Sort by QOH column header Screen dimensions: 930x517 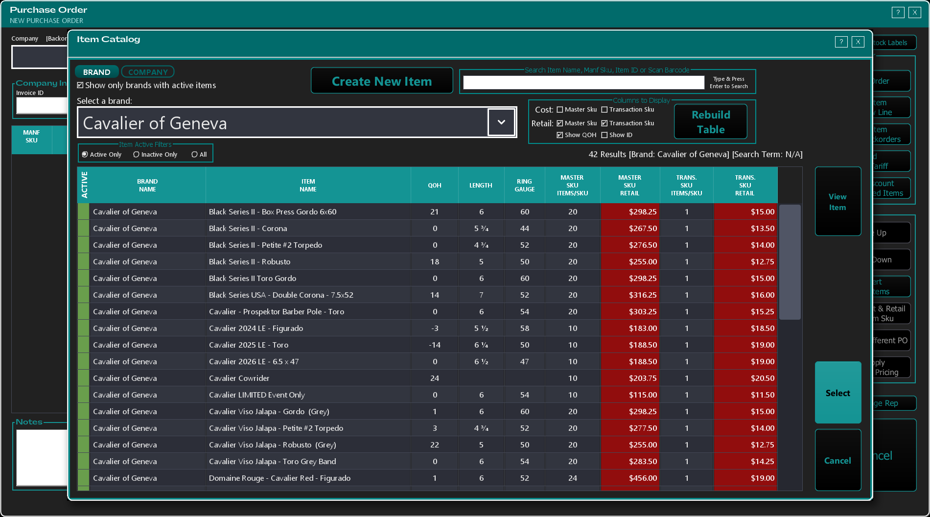tap(435, 186)
